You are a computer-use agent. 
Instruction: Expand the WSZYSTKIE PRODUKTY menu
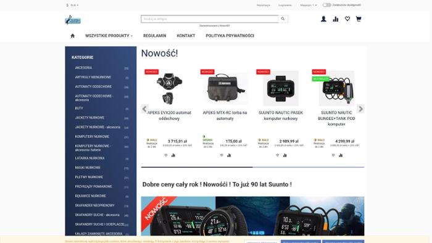click(x=109, y=36)
